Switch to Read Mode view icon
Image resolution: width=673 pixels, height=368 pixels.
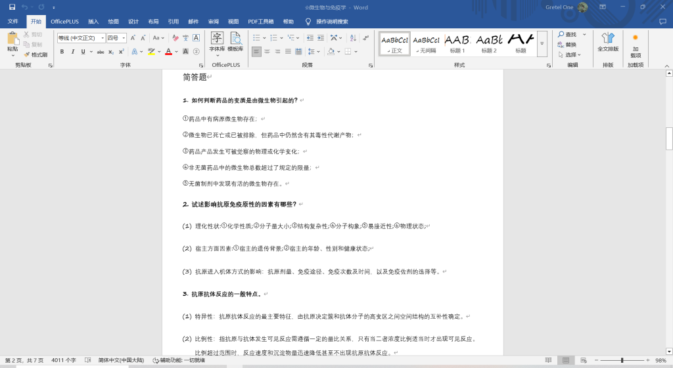(x=548, y=360)
